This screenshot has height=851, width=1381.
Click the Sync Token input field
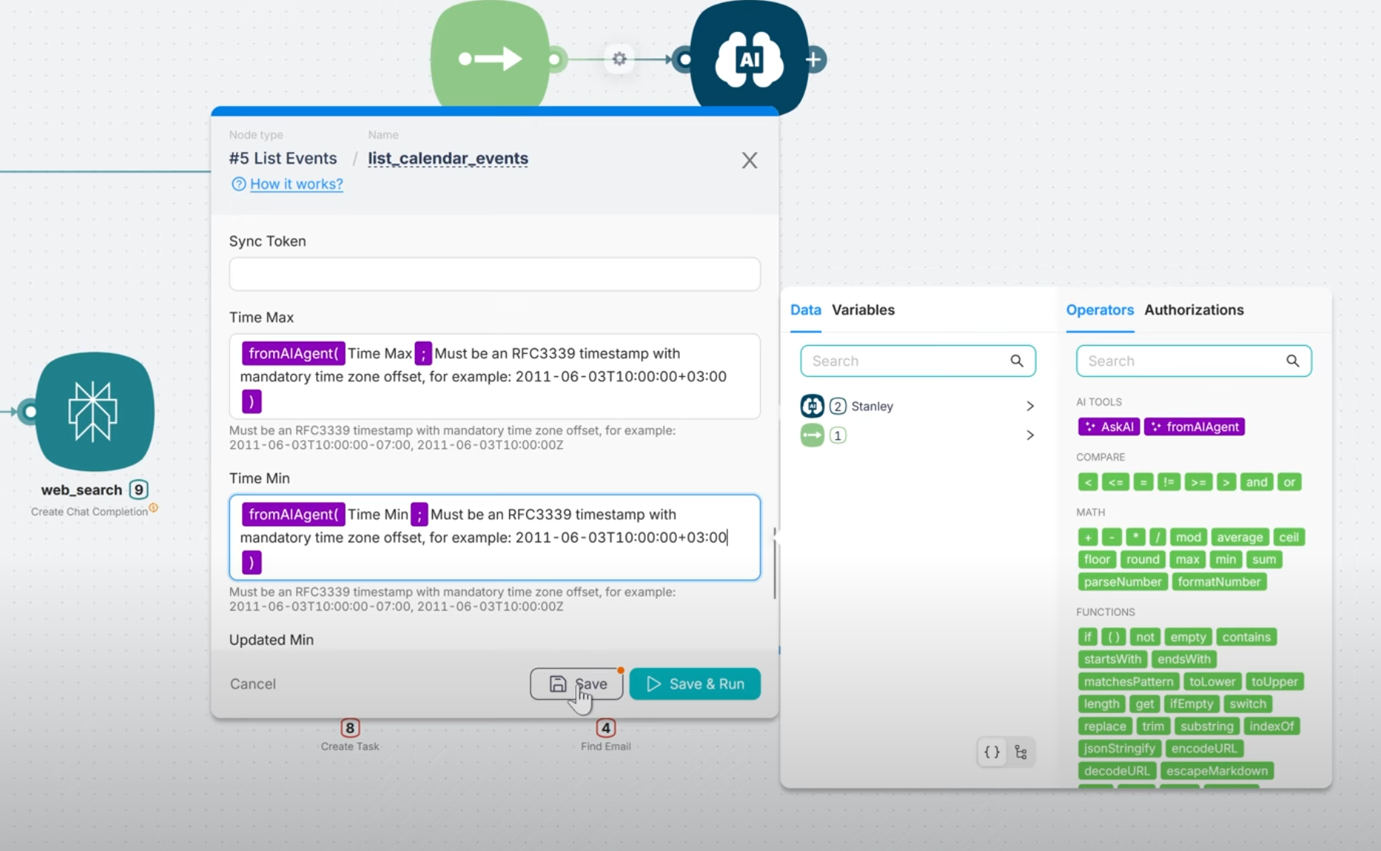point(494,275)
